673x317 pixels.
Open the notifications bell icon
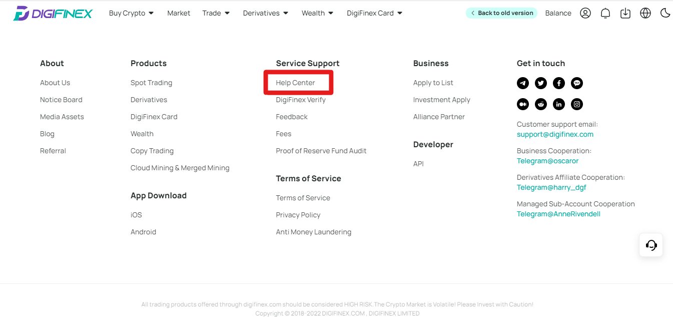[x=605, y=13]
